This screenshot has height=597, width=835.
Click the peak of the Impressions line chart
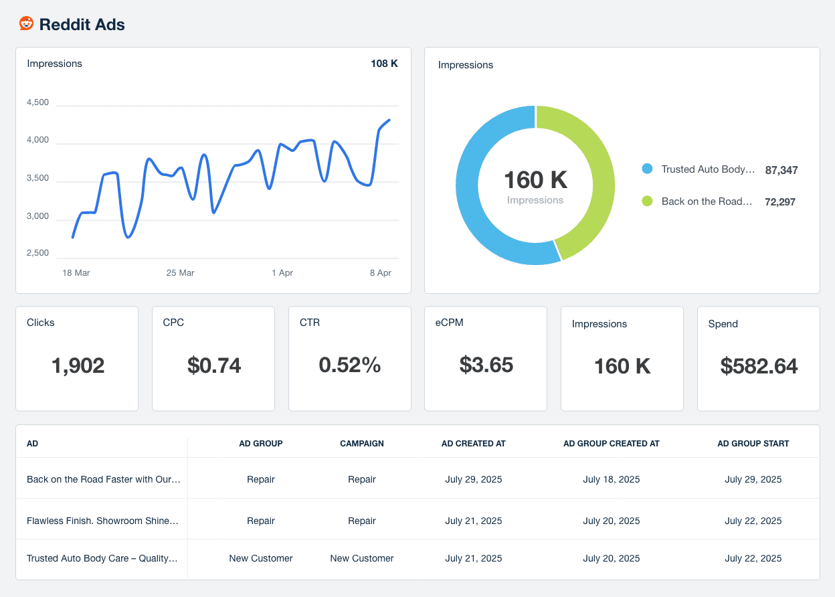pyautogui.click(x=389, y=120)
